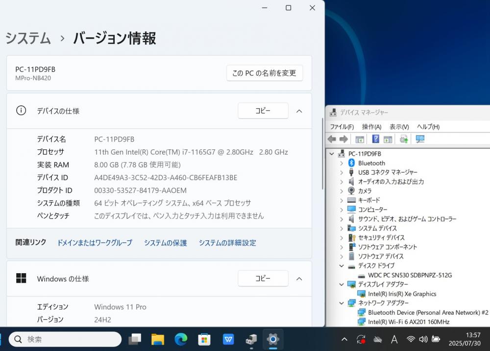
Task: Click the drive icon next to WDC PC SN530
Action: click(362, 276)
